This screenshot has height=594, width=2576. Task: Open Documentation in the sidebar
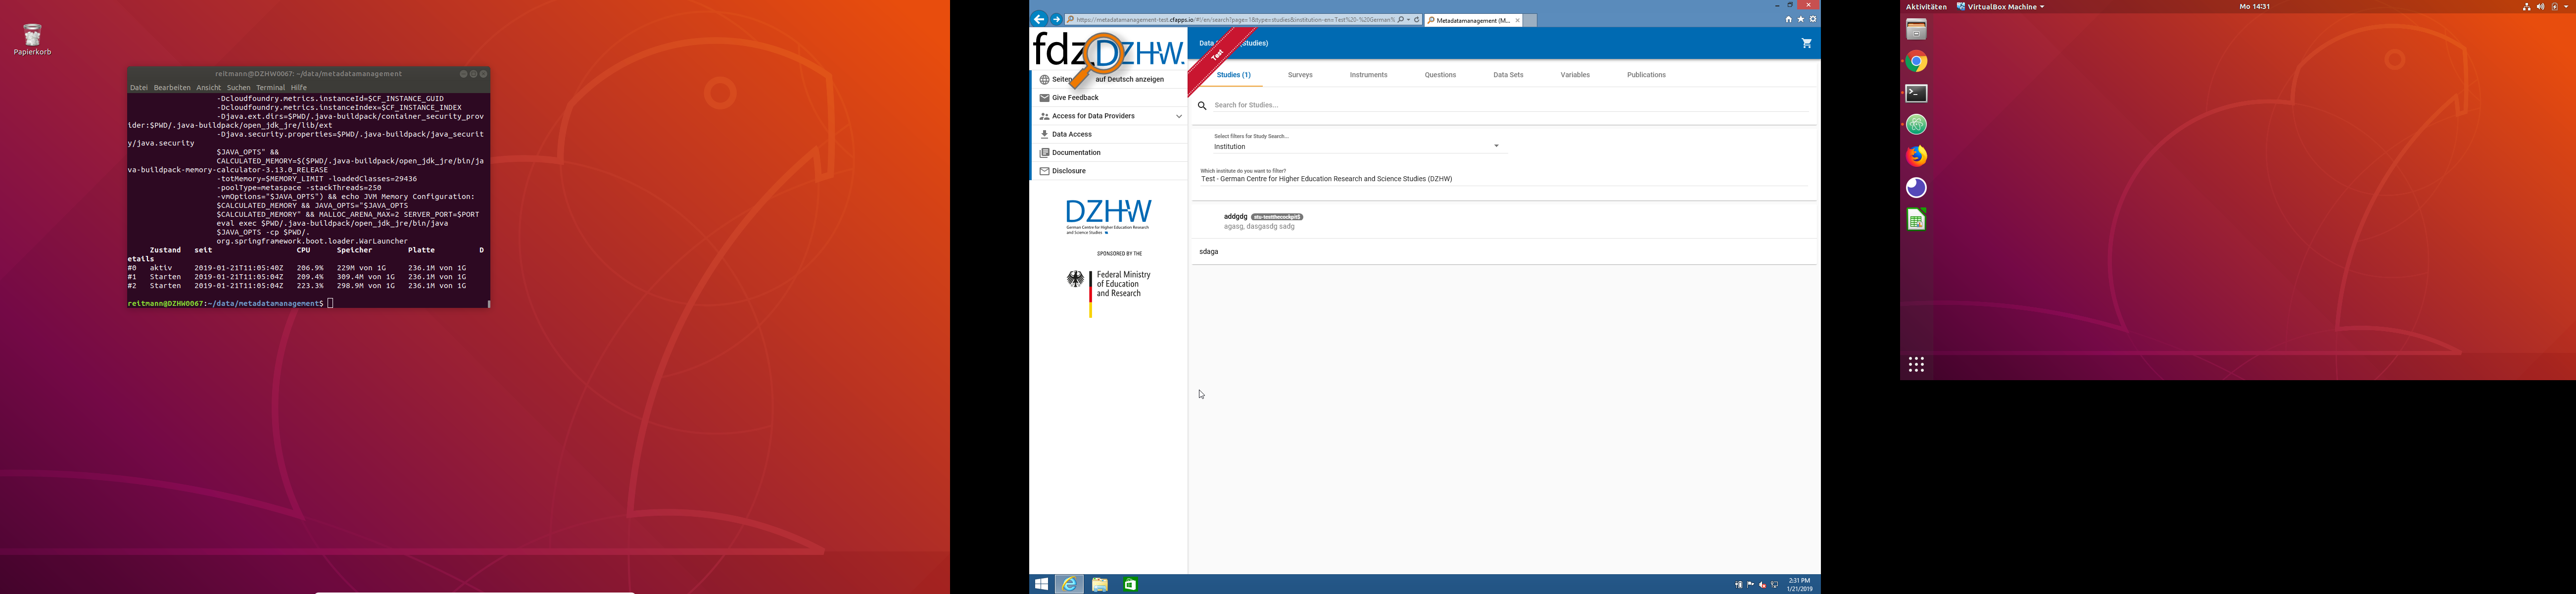pos(1109,153)
